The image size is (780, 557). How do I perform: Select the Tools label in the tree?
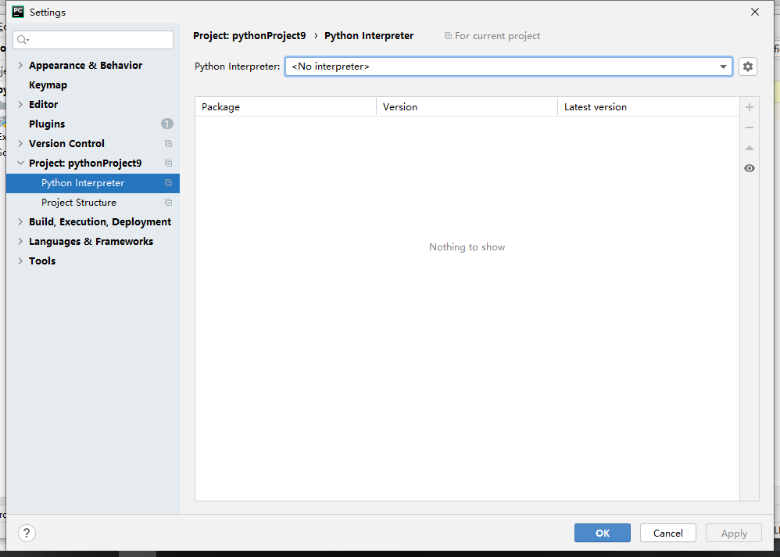pyautogui.click(x=42, y=261)
